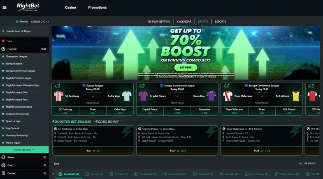Image resolution: width=323 pixels, height=179 pixels.
Task: Expand the Show All (96) leagues list
Action: 24,149
